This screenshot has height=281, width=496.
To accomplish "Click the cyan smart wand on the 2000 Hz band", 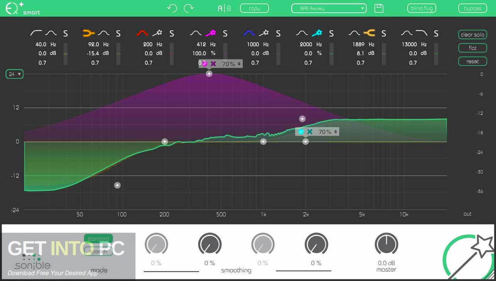I will [317, 34].
